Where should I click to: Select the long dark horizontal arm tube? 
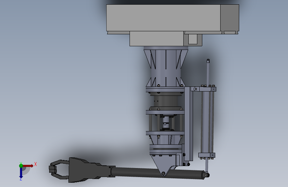pyautogui.click(x=158, y=173)
